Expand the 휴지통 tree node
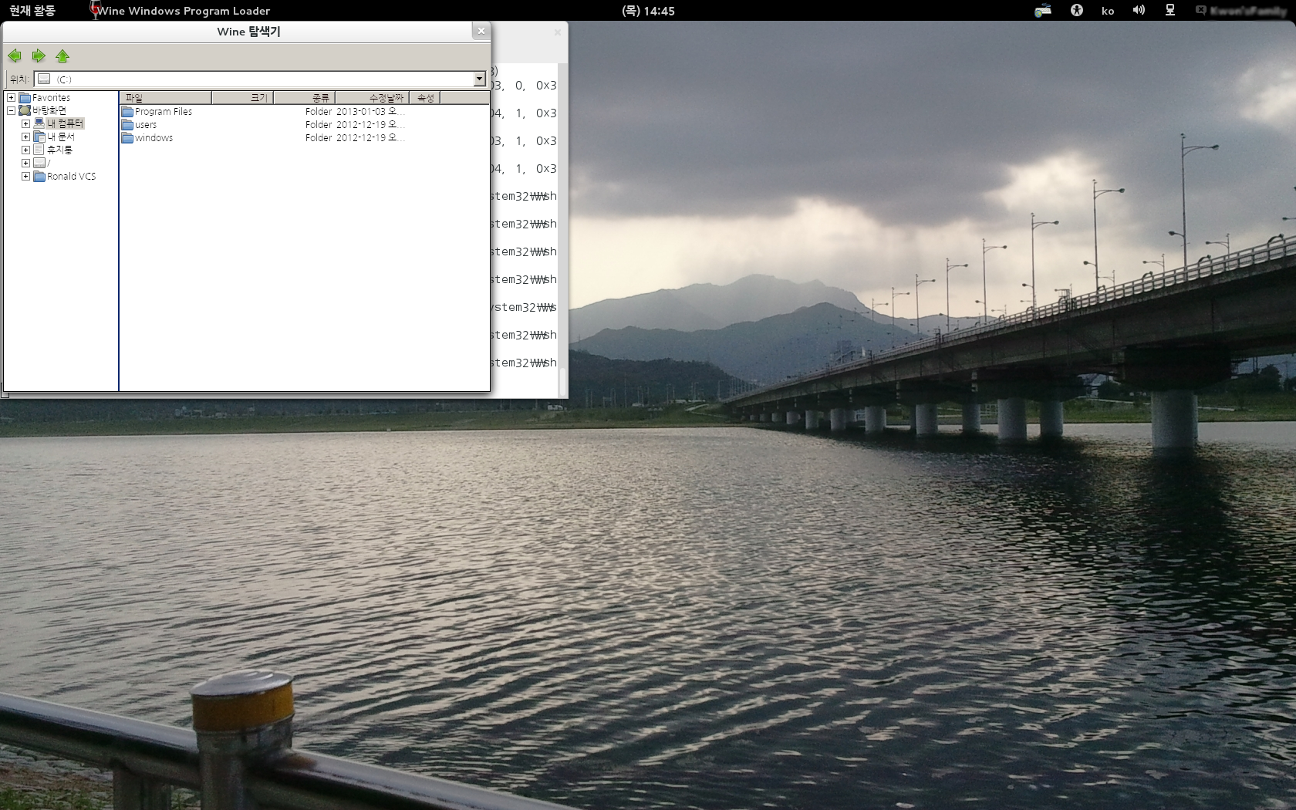Viewport: 1296px width, 810px height. pos(25,150)
